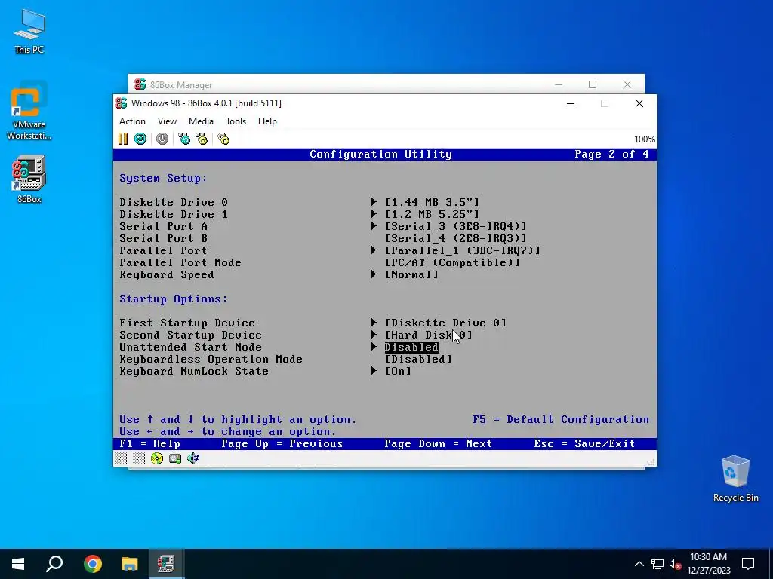Open taskbar search magnifier
The width and height of the screenshot is (773, 579).
pyautogui.click(x=54, y=564)
